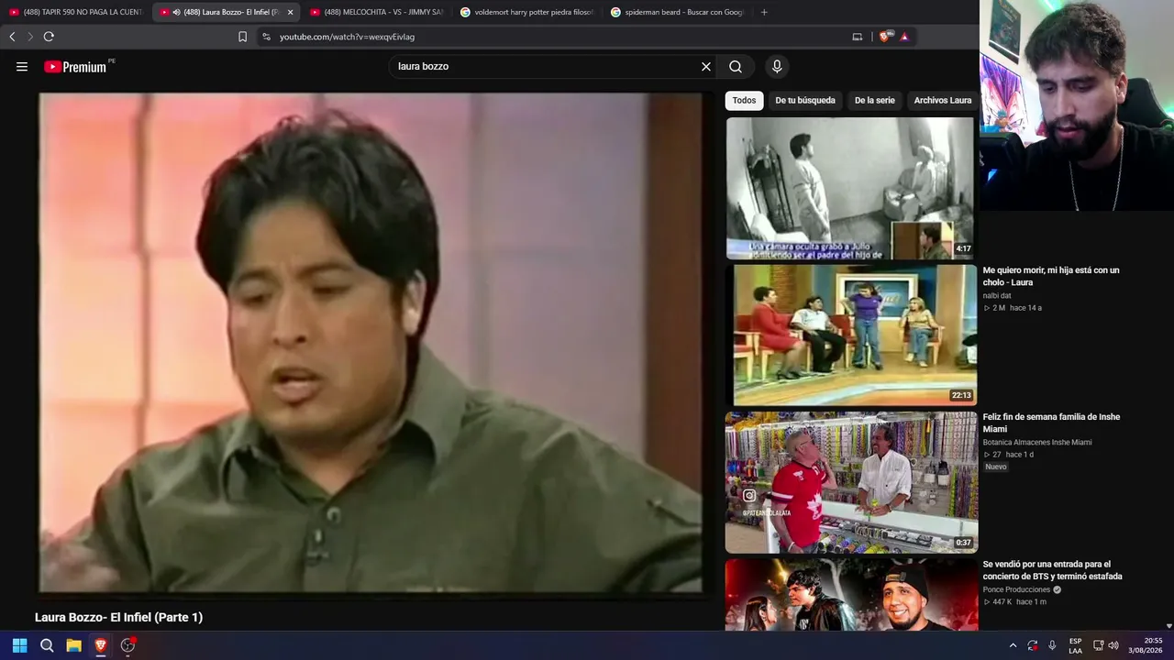1174x660 pixels.
Task: Open File Explorer from the taskbar
Action: (73, 645)
